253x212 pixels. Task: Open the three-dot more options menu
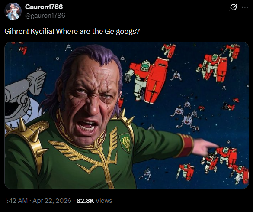point(245,7)
